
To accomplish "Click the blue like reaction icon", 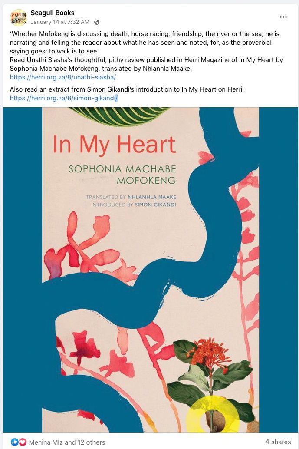I will [15, 442].
